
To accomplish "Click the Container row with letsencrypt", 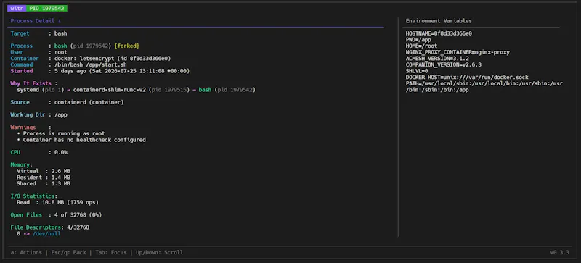I will pos(91,59).
